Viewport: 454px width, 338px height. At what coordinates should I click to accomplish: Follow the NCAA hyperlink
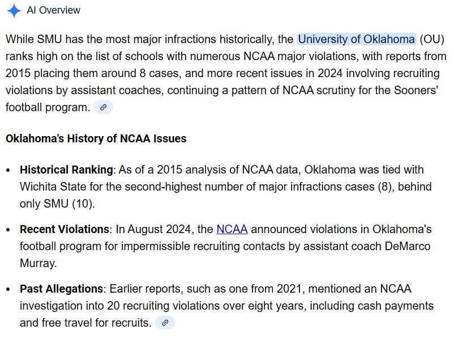tap(232, 230)
